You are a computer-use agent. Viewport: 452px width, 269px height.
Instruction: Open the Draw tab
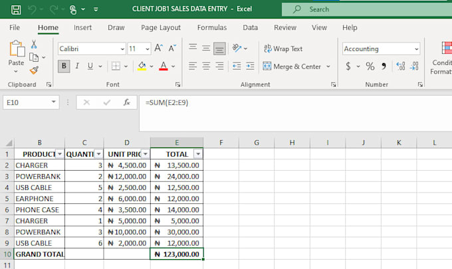click(x=116, y=28)
